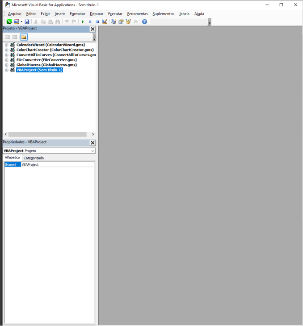Select the (Name) property row

tap(49, 165)
